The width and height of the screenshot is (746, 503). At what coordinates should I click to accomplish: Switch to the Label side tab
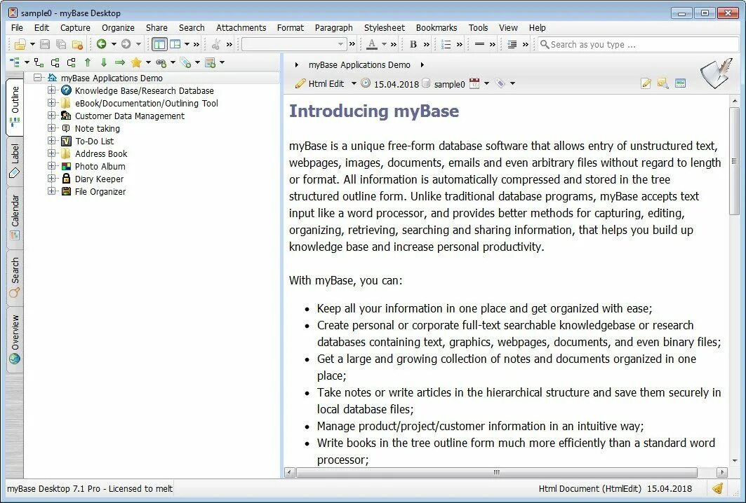(x=15, y=161)
